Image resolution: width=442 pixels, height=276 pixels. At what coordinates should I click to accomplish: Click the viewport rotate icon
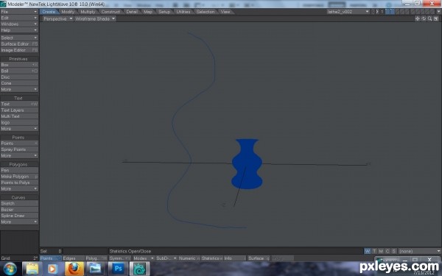pos(424,18)
